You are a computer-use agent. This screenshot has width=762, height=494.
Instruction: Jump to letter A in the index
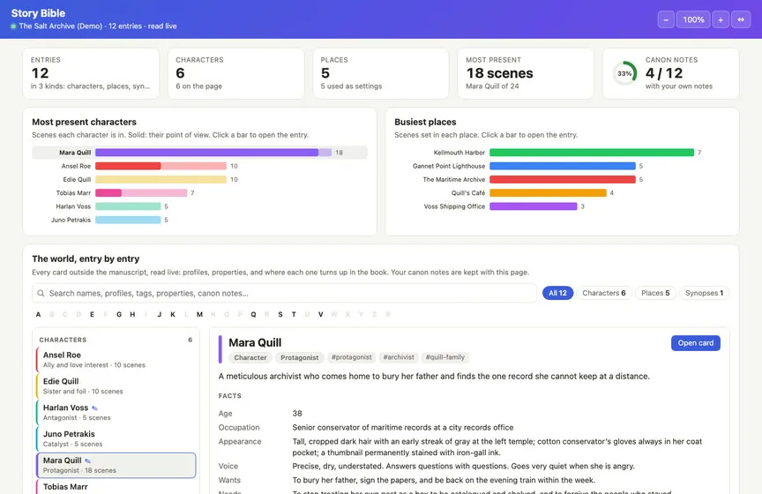click(39, 315)
